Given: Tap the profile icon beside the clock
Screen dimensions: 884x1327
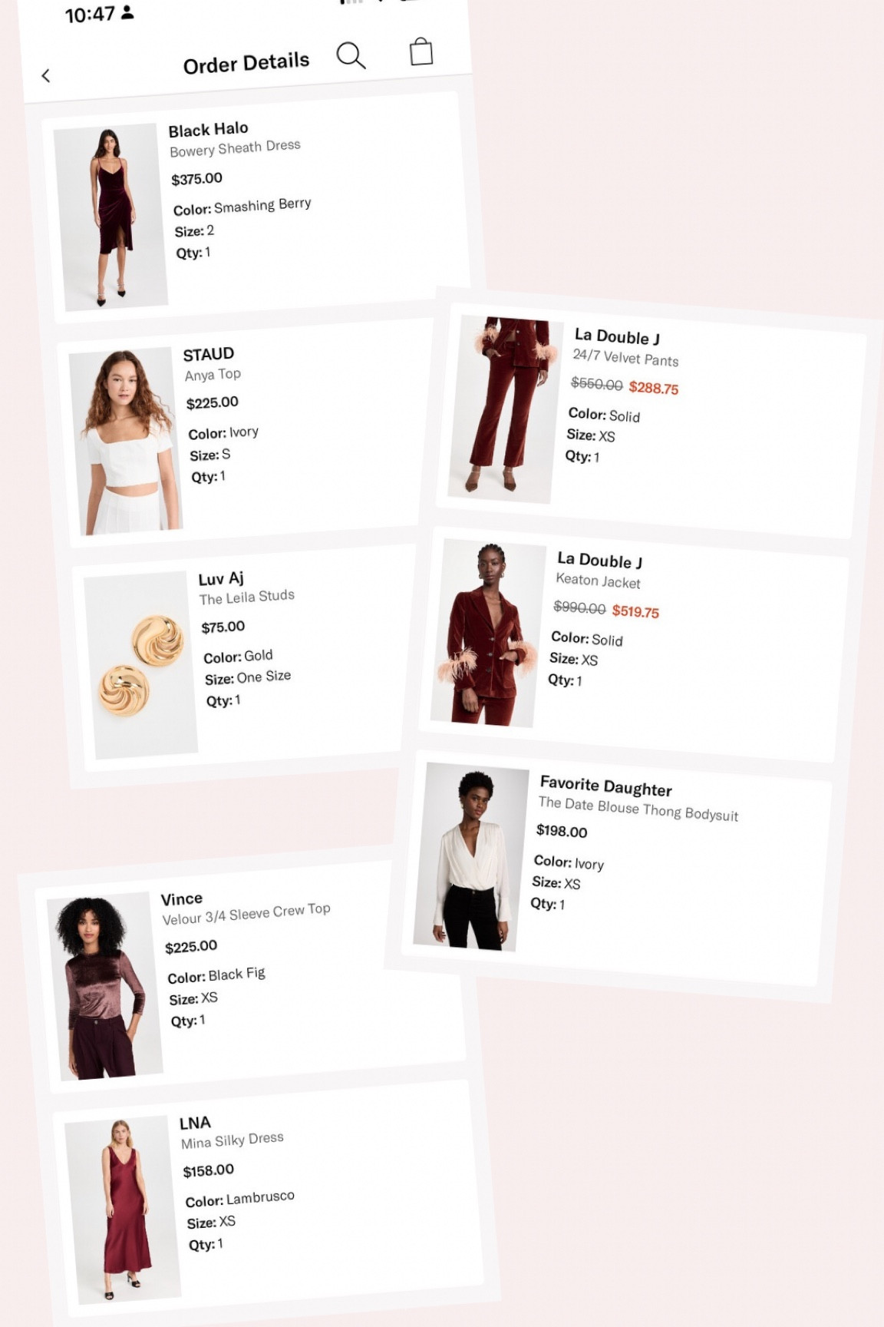Looking at the screenshot, I should [127, 12].
